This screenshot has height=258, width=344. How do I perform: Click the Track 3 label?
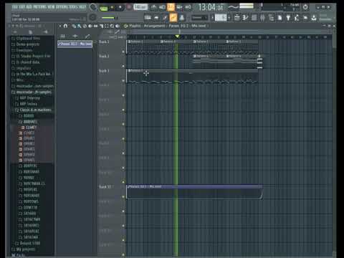point(104,71)
